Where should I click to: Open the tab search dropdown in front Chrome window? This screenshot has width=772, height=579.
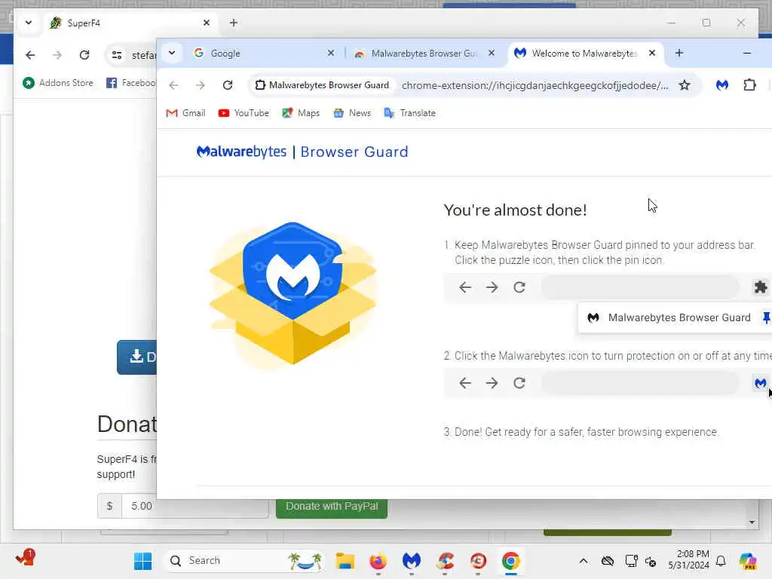click(x=172, y=53)
